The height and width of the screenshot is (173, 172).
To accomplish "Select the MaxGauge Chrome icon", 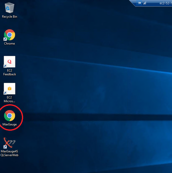I will 10,116.
